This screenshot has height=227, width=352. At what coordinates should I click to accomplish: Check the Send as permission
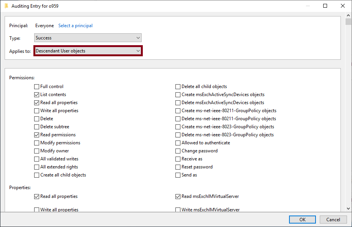[x=178, y=175]
